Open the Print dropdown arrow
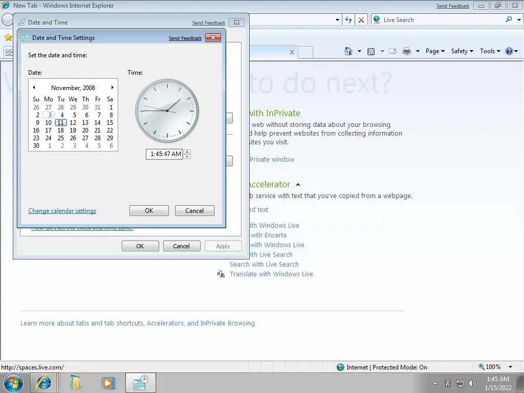 (x=418, y=51)
